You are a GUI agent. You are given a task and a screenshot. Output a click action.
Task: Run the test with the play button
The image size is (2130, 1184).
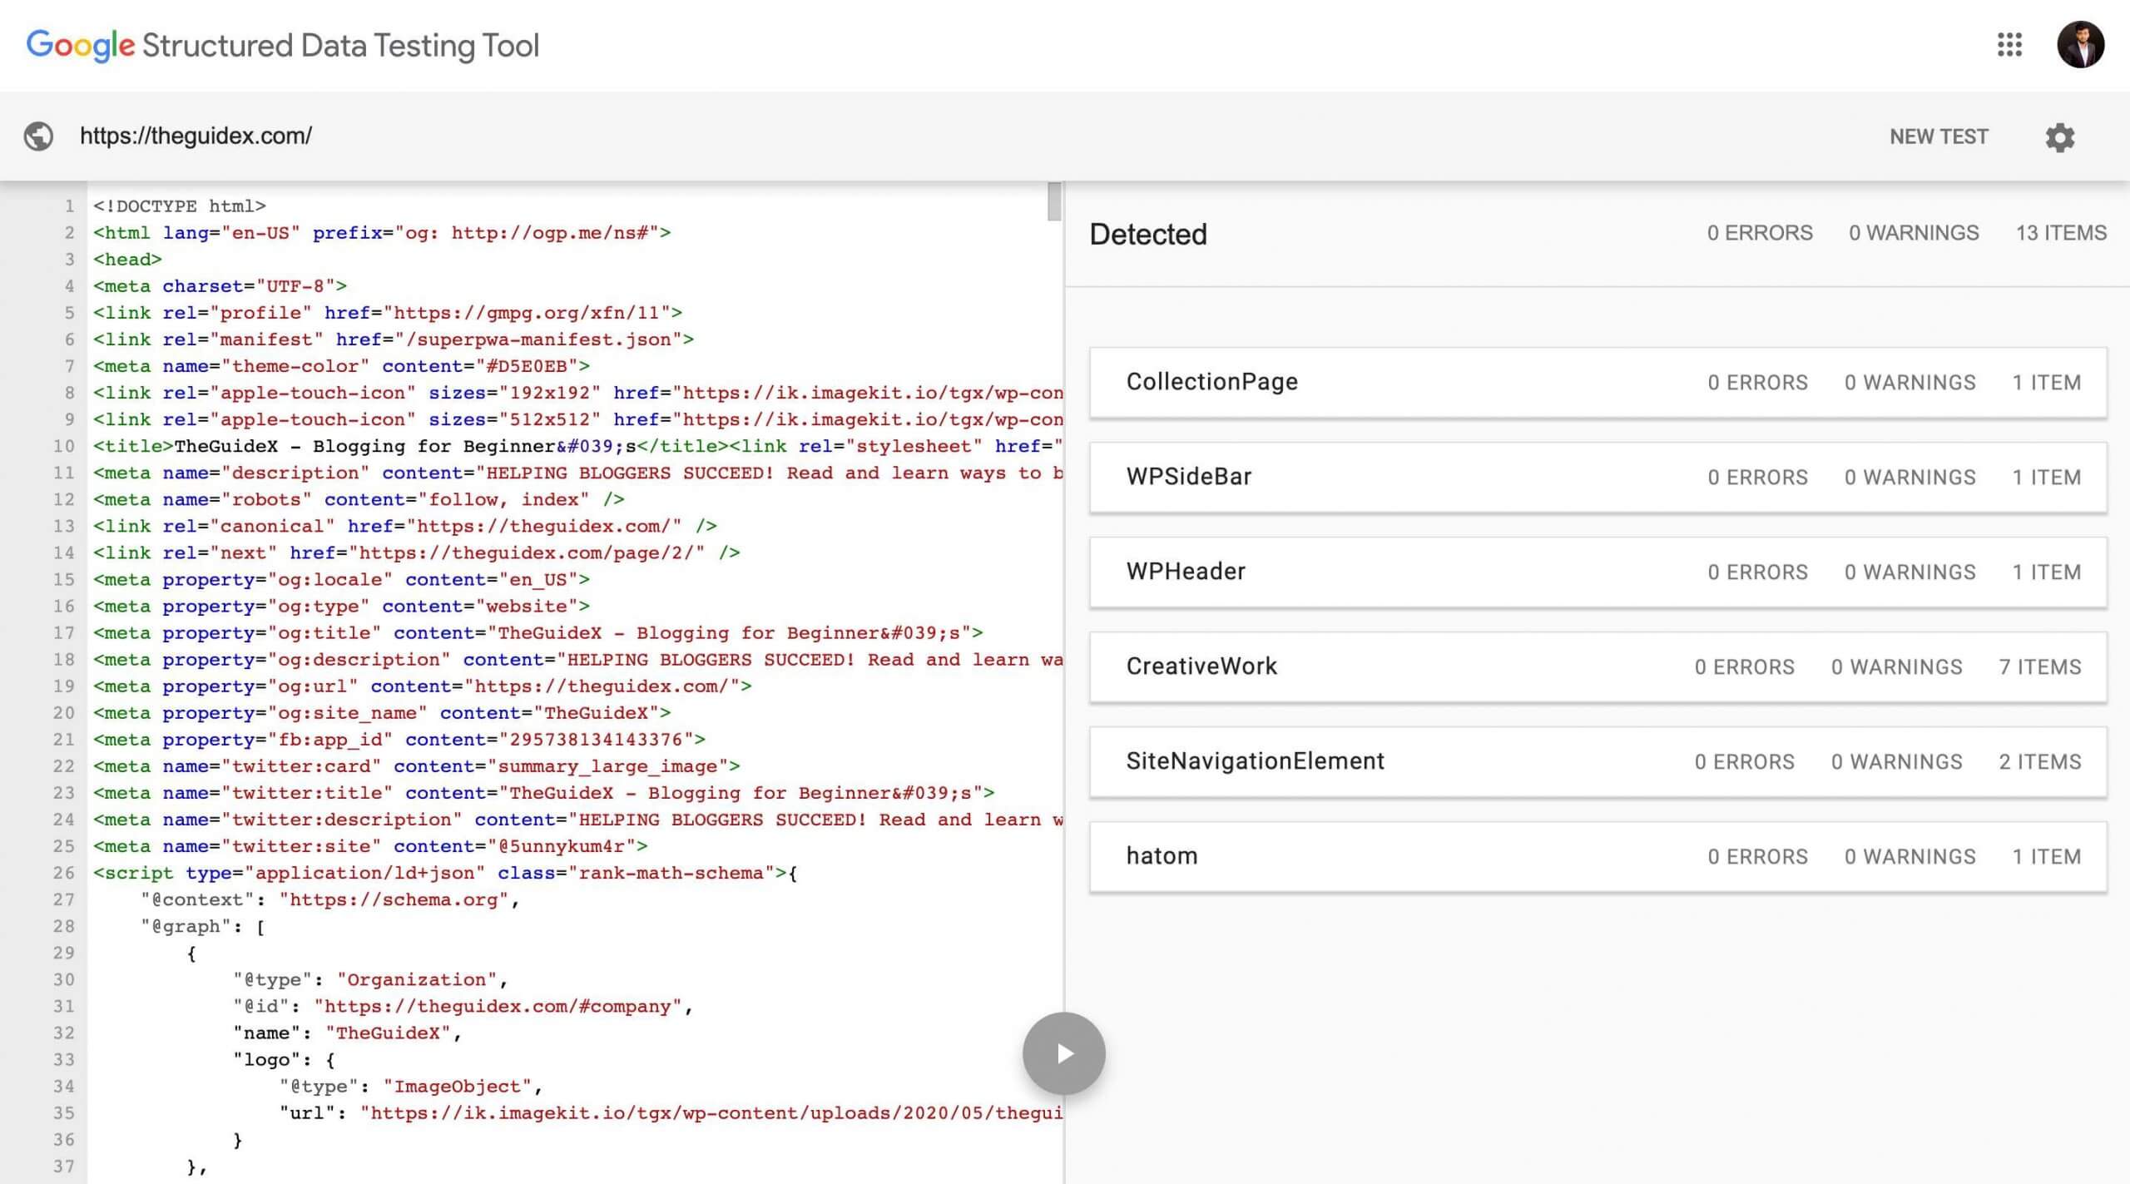1063,1053
